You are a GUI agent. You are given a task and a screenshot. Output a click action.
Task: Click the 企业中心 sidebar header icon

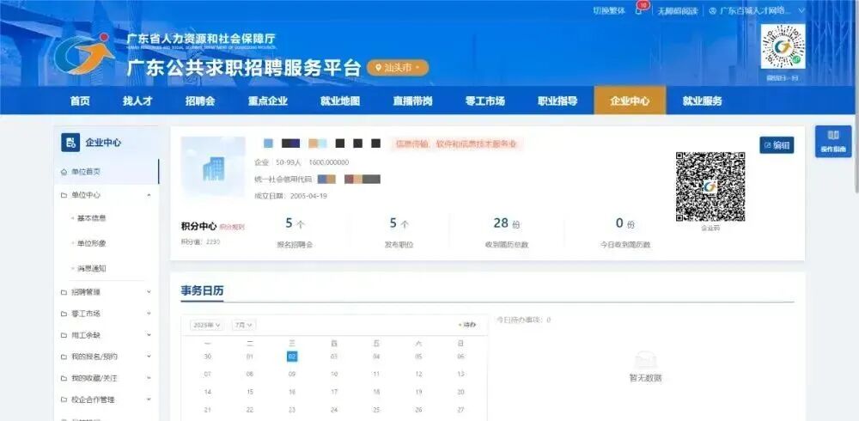pos(70,143)
